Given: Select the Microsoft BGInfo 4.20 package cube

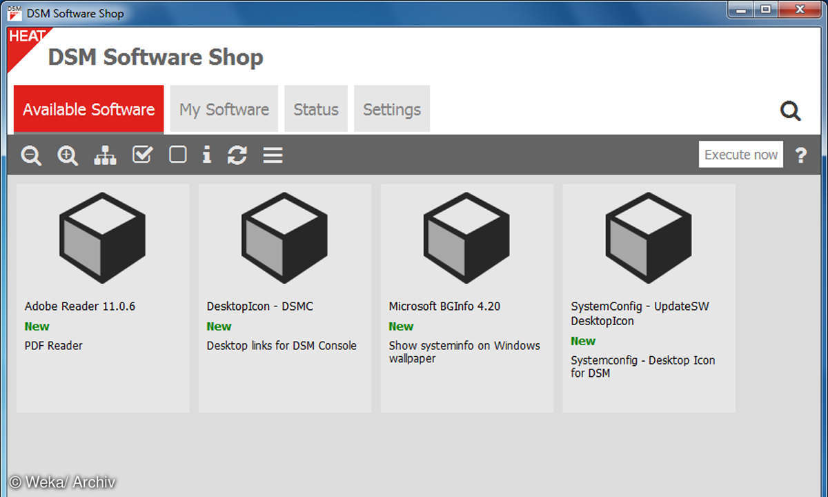Looking at the screenshot, I should (x=466, y=237).
